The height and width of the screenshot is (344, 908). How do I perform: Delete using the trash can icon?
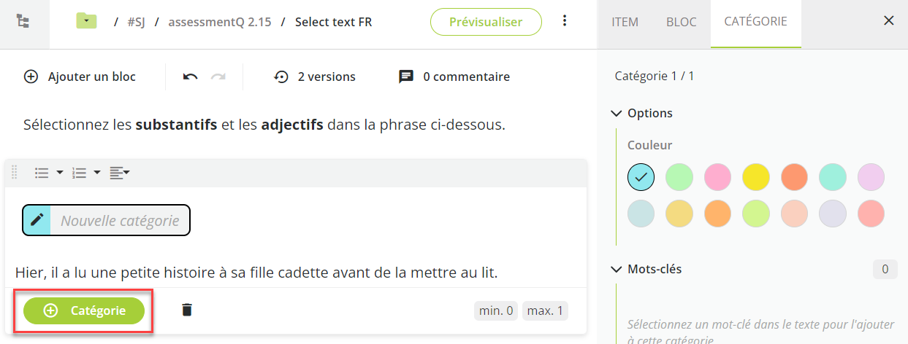point(187,310)
